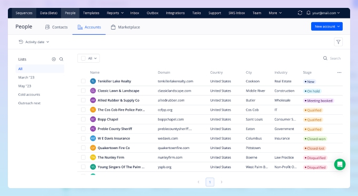358x196 pixels.
Task: Click the nunleyfirm.com domain cell
Action: 170,158
